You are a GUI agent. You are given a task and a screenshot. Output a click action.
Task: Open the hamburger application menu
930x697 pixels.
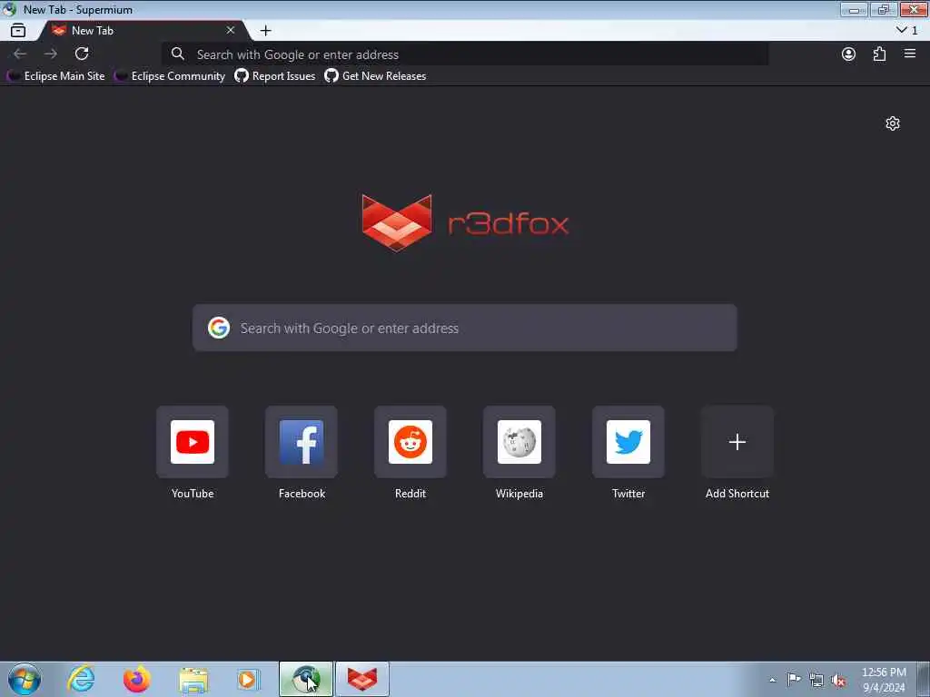tap(910, 54)
